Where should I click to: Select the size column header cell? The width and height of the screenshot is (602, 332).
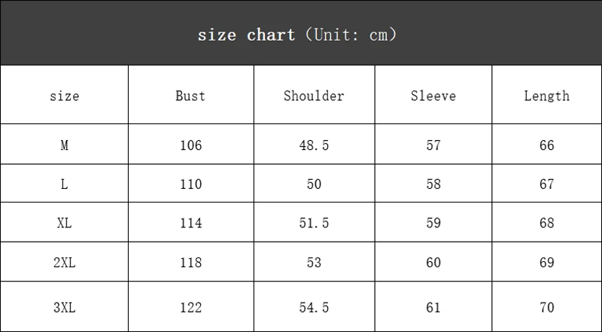click(x=64, y=95)
